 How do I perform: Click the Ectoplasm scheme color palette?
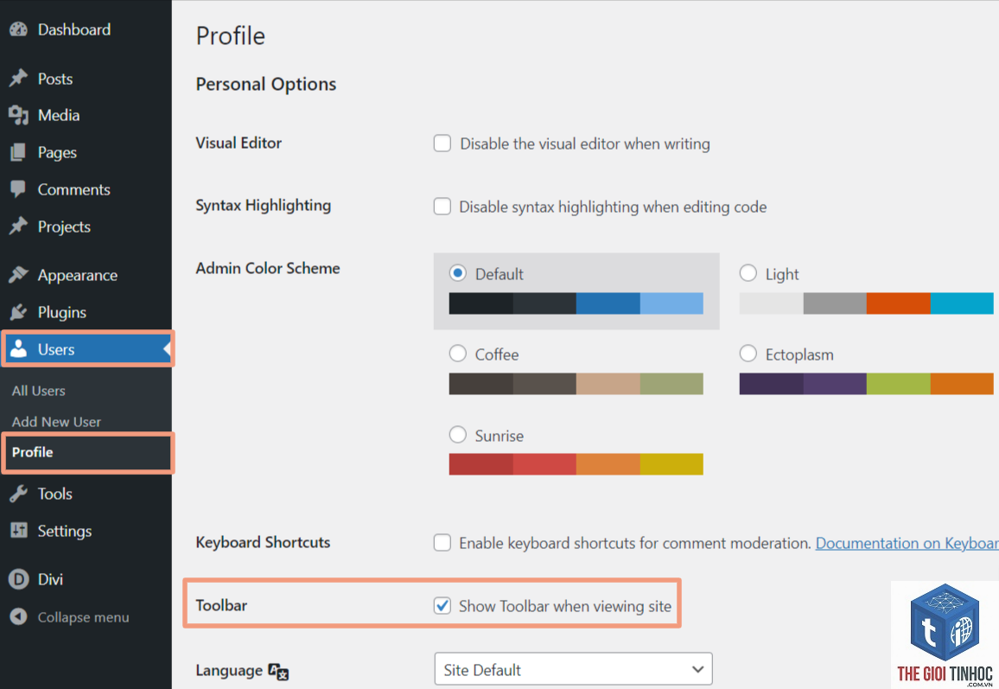click(x=867, y=384)
